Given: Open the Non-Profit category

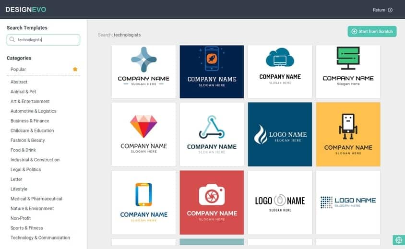Looking at the screenshot, I should tap(21, 218).
